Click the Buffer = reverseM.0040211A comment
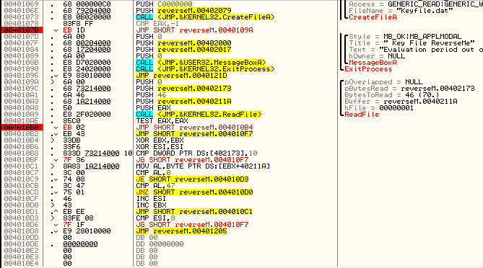 click(401, 102)
